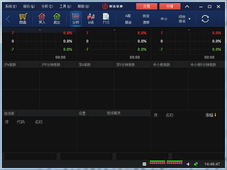Image resolution: width=227 pixels, height=170 pixels.
Task: Click the green network connection status icon
Action: (x=196, y=164)
